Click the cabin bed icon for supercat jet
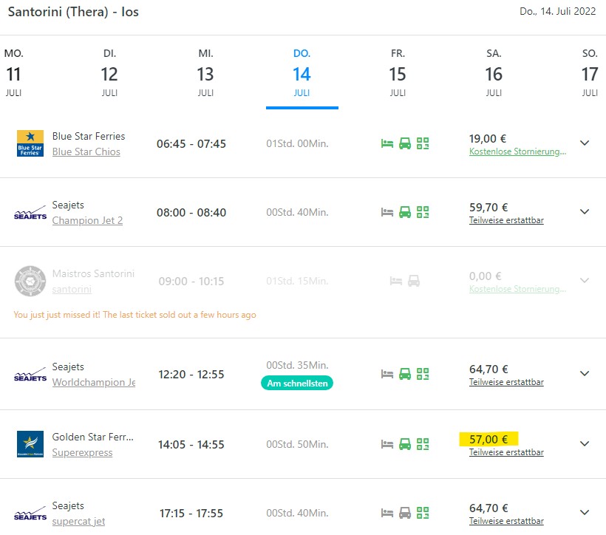Screen dimensions: 606x535 click(x=387, y=513)
